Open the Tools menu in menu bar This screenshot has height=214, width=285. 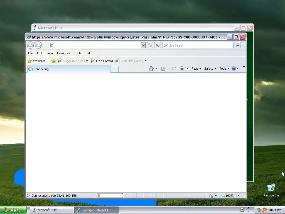coord(77,53)
